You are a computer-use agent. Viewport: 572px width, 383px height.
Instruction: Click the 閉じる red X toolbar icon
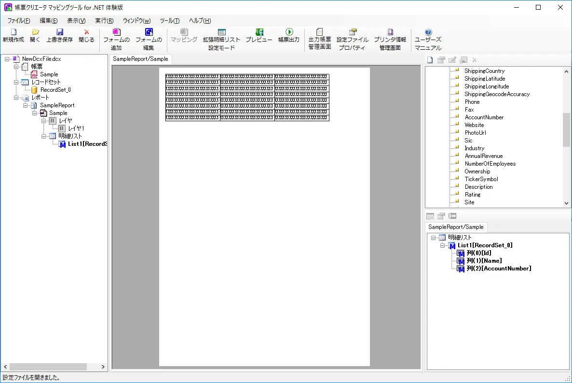[87, 32]
